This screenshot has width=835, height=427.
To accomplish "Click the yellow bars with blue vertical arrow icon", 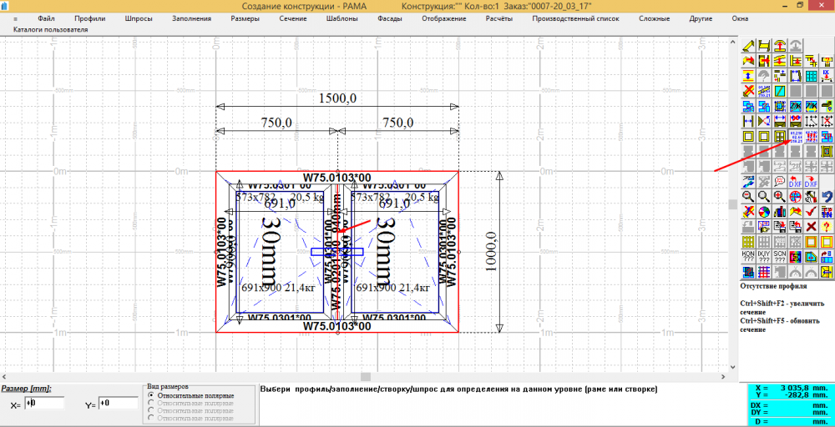I will coord(748,76).
